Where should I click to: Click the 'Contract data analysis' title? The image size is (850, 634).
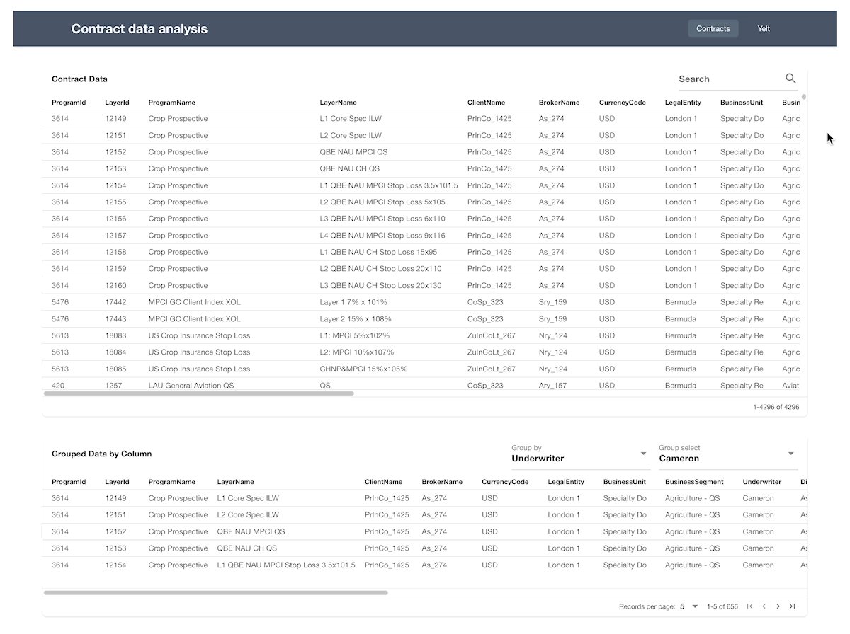tap(140, 29)
